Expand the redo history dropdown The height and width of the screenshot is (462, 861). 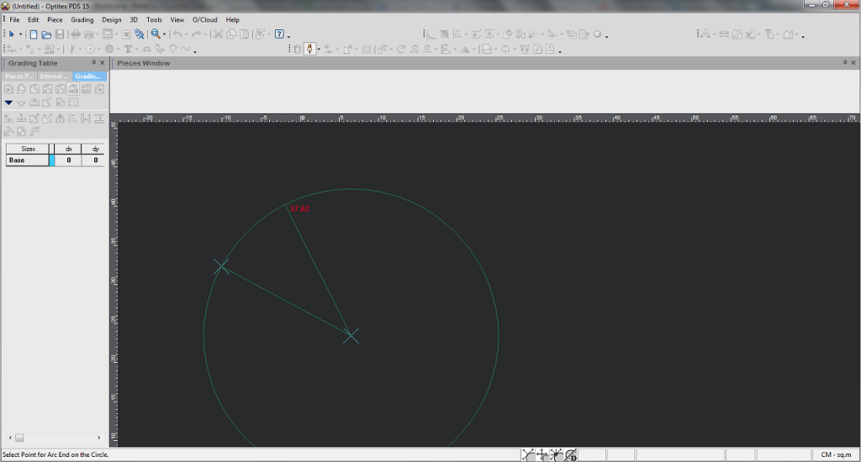click(205, 34)
